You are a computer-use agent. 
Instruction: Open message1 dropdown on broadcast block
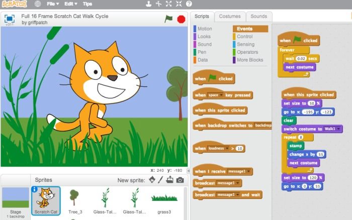coord(228,183)
